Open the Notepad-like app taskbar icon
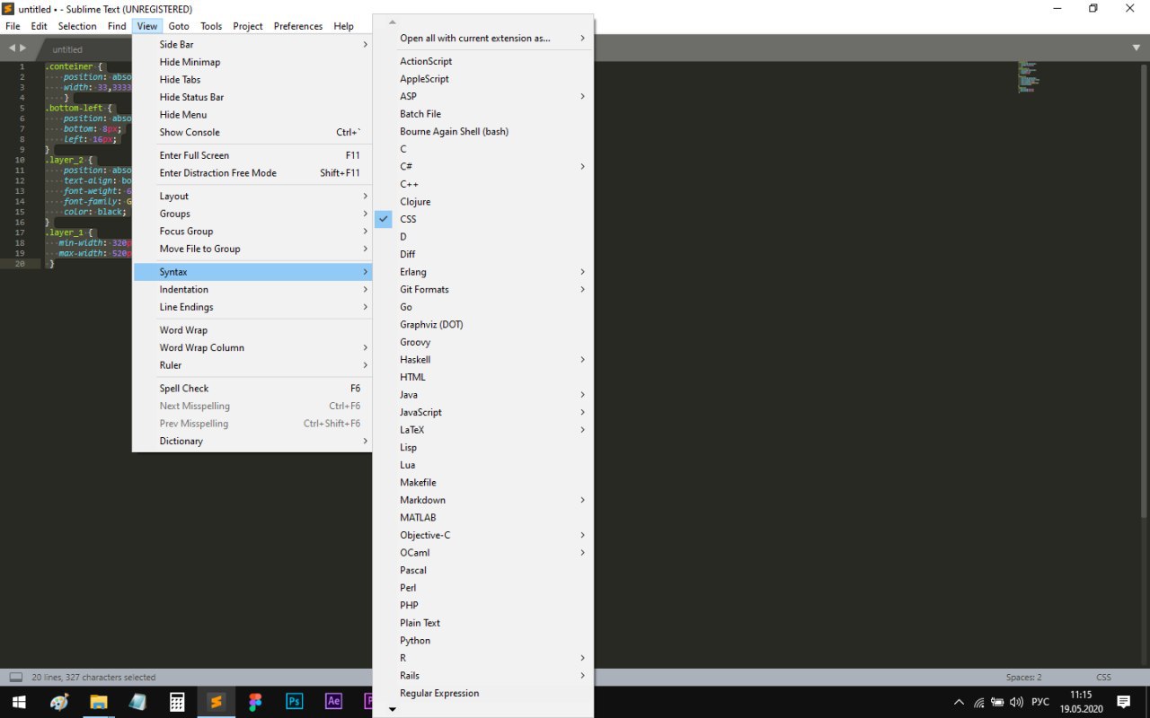The height and width of the screenshot is (718, 1150). point(137,702)
